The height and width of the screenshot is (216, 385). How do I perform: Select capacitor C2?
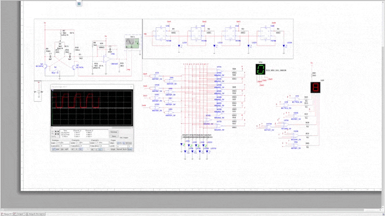pos(70,57)
